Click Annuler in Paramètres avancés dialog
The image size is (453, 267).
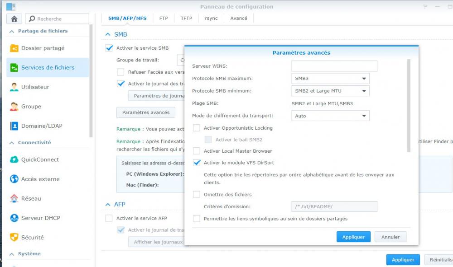[390, 237]
